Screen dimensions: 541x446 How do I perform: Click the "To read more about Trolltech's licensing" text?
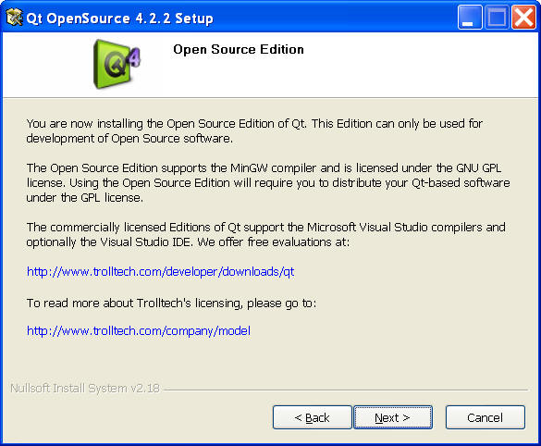click(171, 304)
